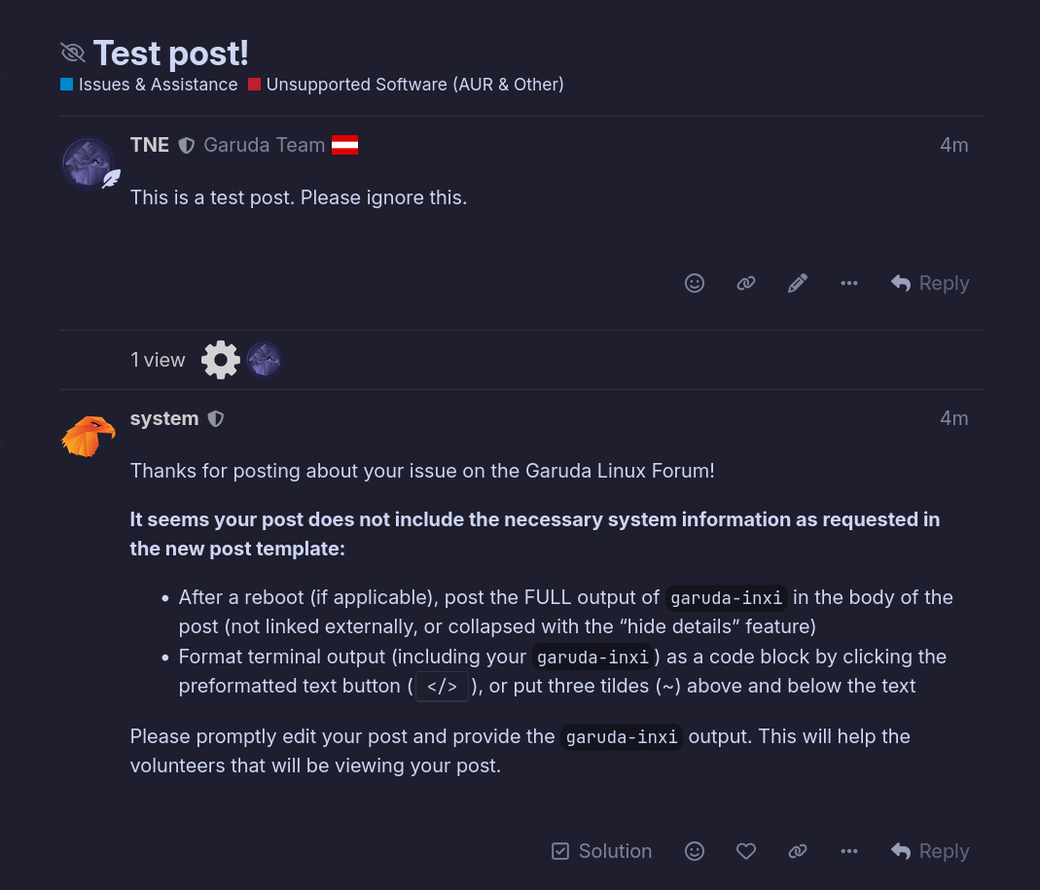Click the TNE username link

click(150, 145)
